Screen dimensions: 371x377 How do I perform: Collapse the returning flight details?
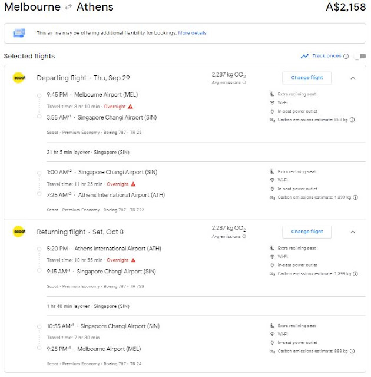[353, 232]
